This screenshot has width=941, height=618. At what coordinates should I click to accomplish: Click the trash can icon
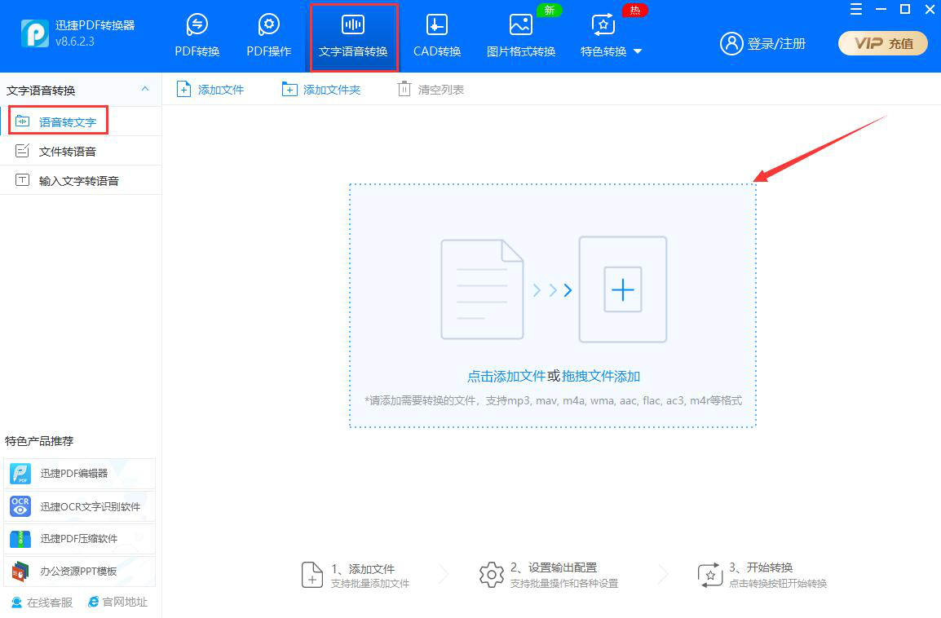404,89
